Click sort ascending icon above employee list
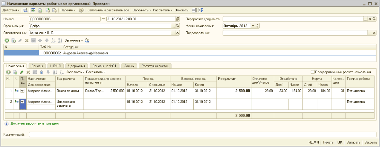Viewport: 380px width, 147px height. click(53, 41)
